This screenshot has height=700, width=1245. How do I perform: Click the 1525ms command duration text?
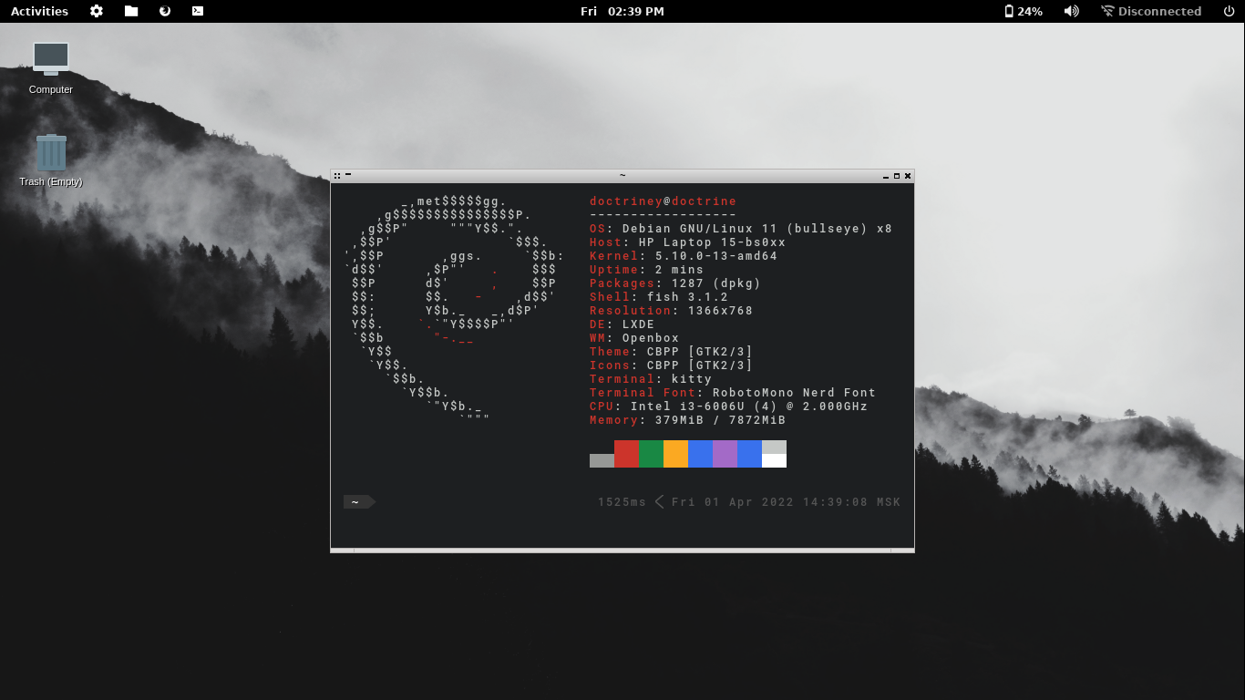coord(622,502)
